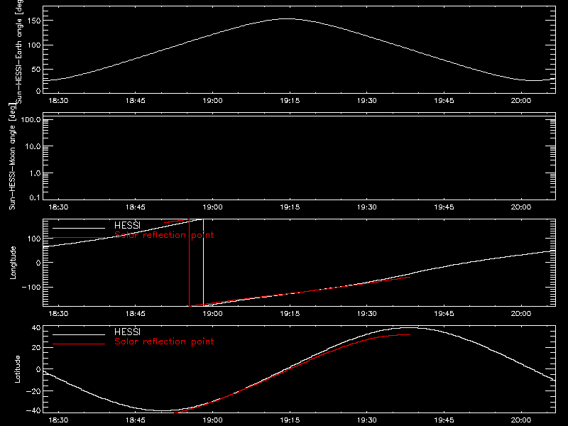
Task: Select the Sun-HESSI-Earth angle axis title
Action: click(x=19, y=52)
